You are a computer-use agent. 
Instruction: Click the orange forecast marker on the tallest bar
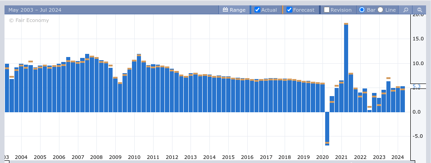pyautogui.click(x=346, y=24)
